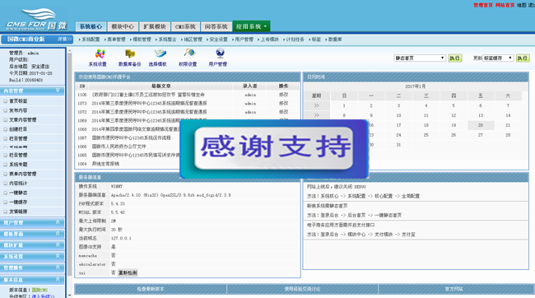535x298 pixels.
Task: Open 发布内容 in the sidebar
Action: [x=18, y=110]
